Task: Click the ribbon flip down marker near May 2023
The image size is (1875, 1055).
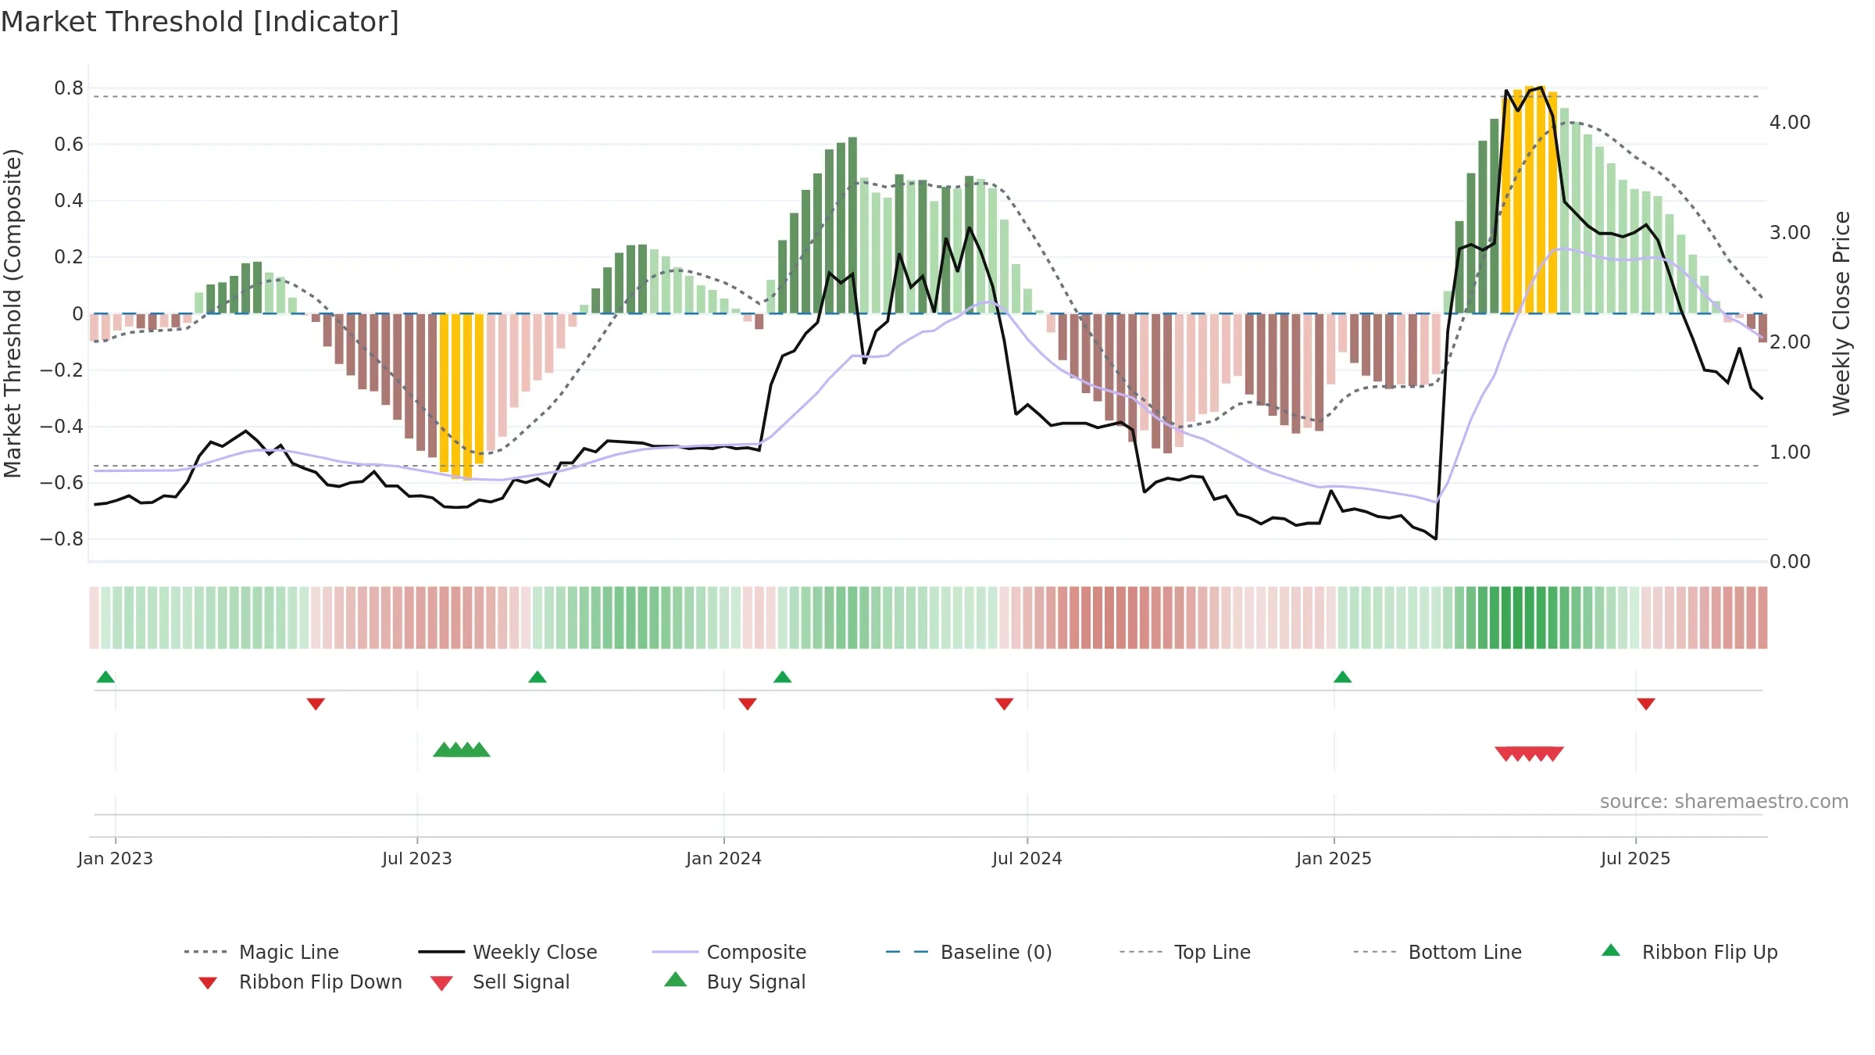Action: tap(316, 704)
